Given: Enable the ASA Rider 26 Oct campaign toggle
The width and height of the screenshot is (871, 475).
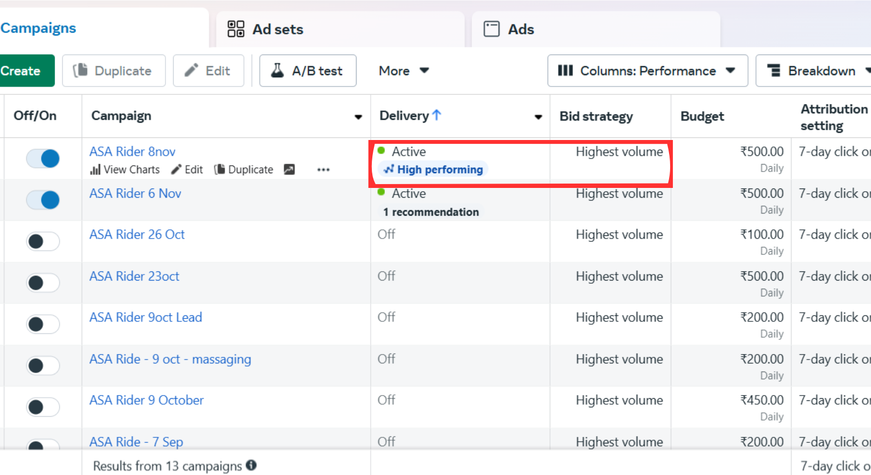Looking at the screenshot, I should (43, 241).
